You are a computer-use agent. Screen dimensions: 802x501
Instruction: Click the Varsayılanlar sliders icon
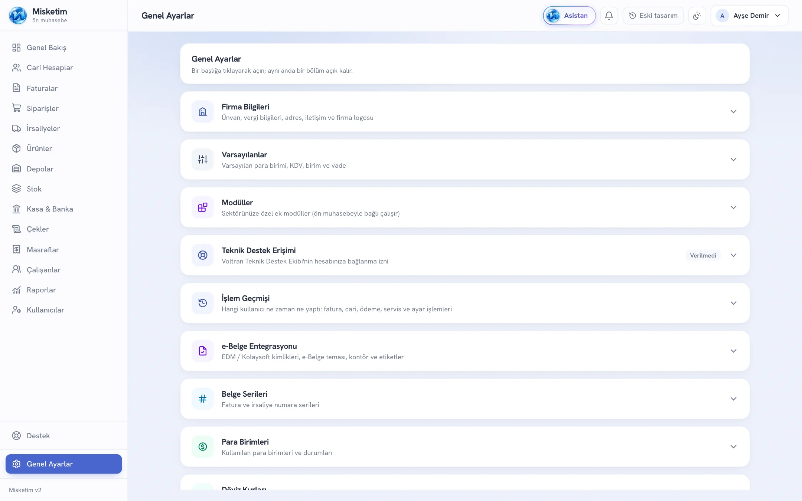203,159
